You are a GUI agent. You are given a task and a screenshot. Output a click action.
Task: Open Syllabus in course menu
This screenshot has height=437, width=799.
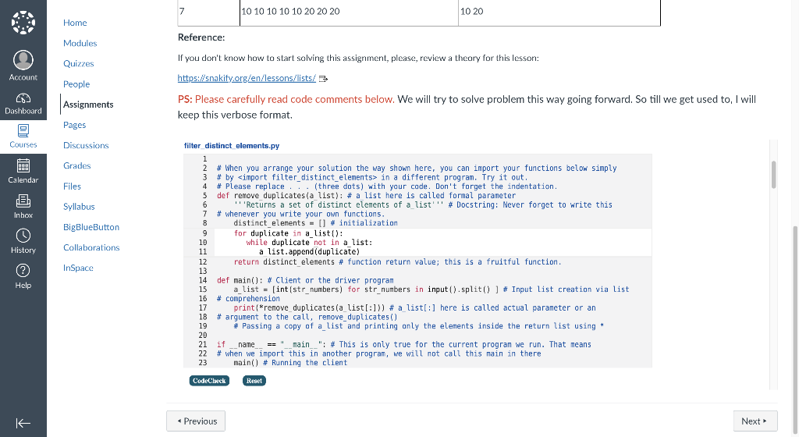click(79, 206)
